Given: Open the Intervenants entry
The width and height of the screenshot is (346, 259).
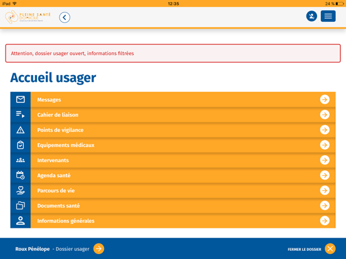Looking at the screenshot, I should [x=173, y=160].
